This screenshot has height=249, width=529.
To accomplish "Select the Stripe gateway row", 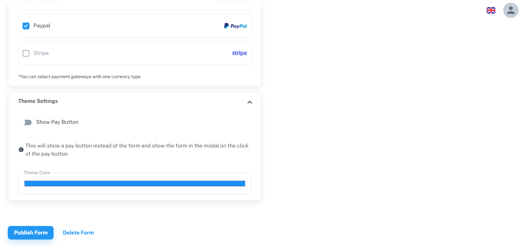I will [135, 53].
